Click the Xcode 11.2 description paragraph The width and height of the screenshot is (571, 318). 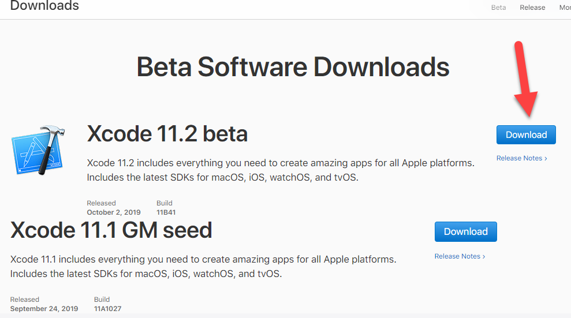(x=281, y=170)
